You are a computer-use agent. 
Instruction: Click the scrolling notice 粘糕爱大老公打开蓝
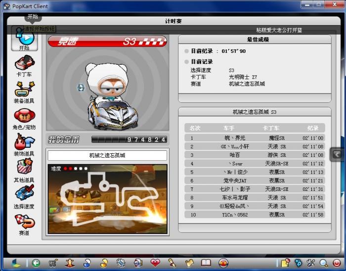click(279, 30)
